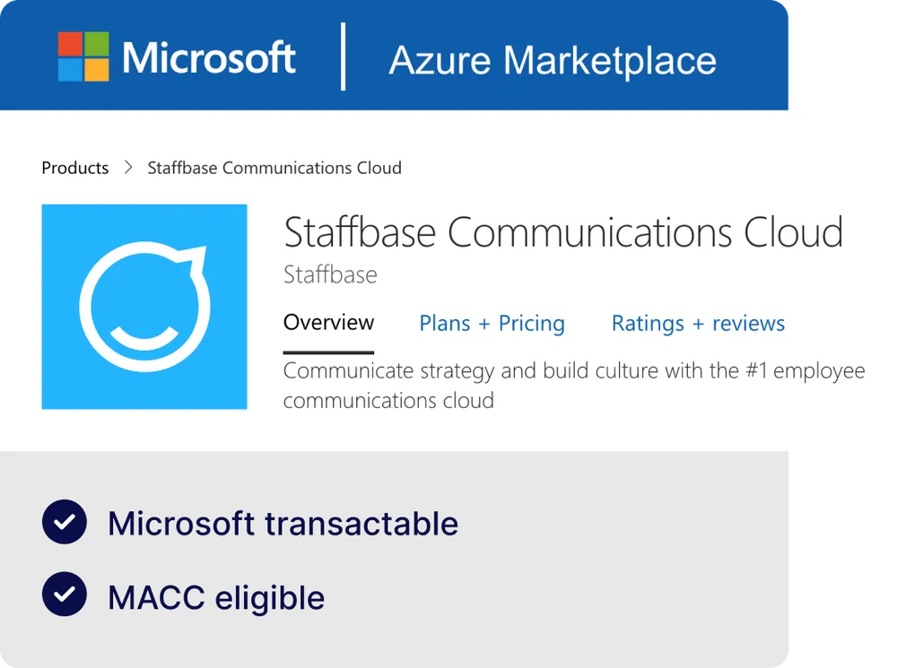Select the MACC eligible label

[x=216, y=597]
